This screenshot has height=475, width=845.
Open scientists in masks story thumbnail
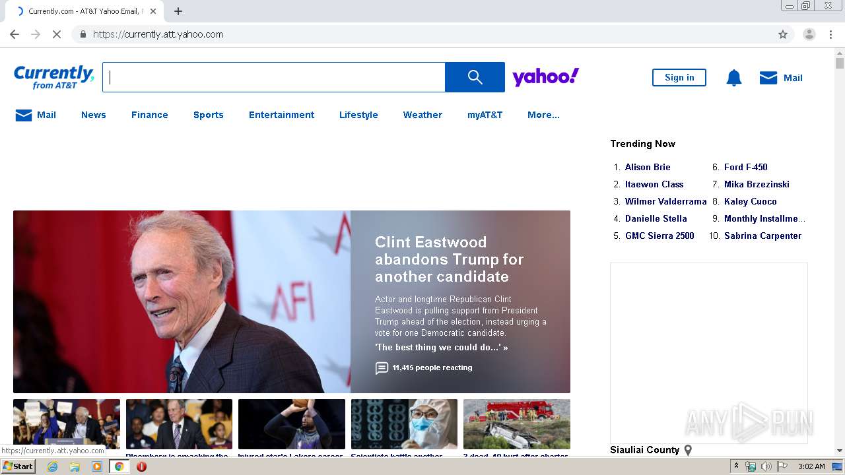[404, 424]
